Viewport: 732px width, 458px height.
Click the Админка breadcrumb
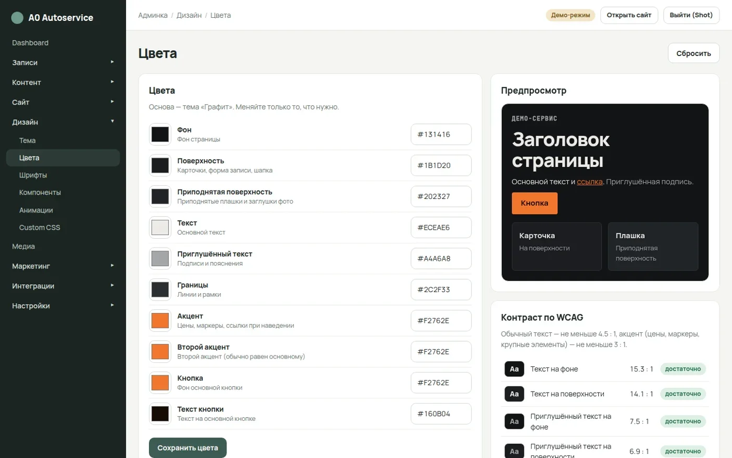[153, 15]
